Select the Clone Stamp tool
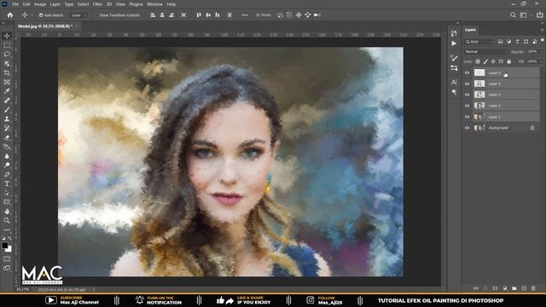The width and height of the screenshot is (546, 307). pyautogui.click(x=7, y=119)
